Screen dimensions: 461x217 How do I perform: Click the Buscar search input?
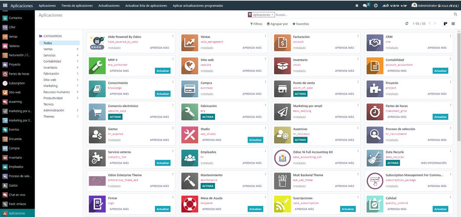tap(363, 14)
